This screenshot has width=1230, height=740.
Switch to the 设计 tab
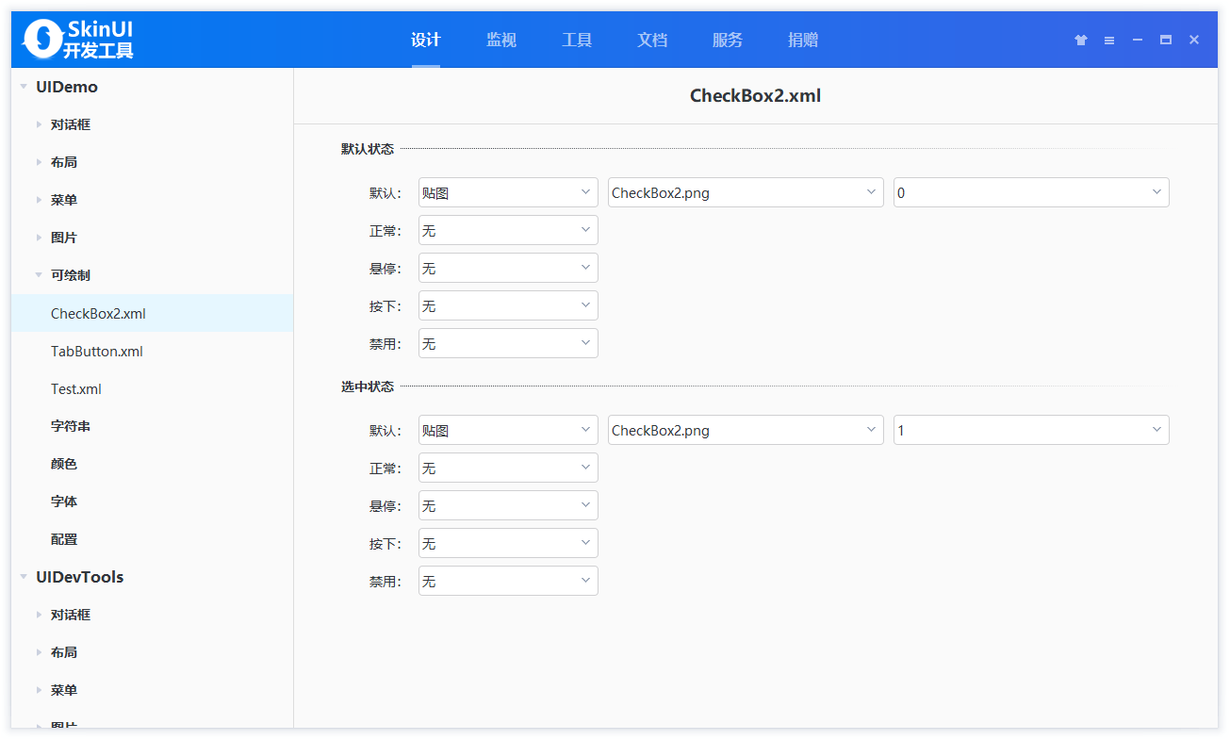click(x=426, y=40)
